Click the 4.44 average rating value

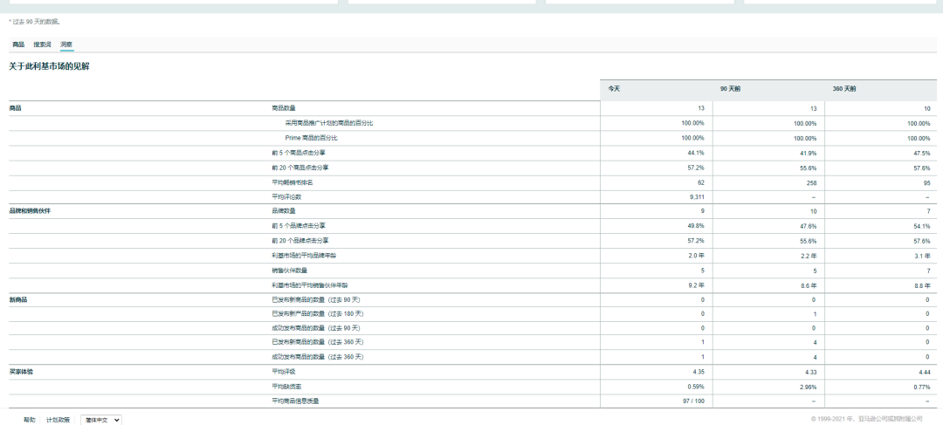[925, 372]
